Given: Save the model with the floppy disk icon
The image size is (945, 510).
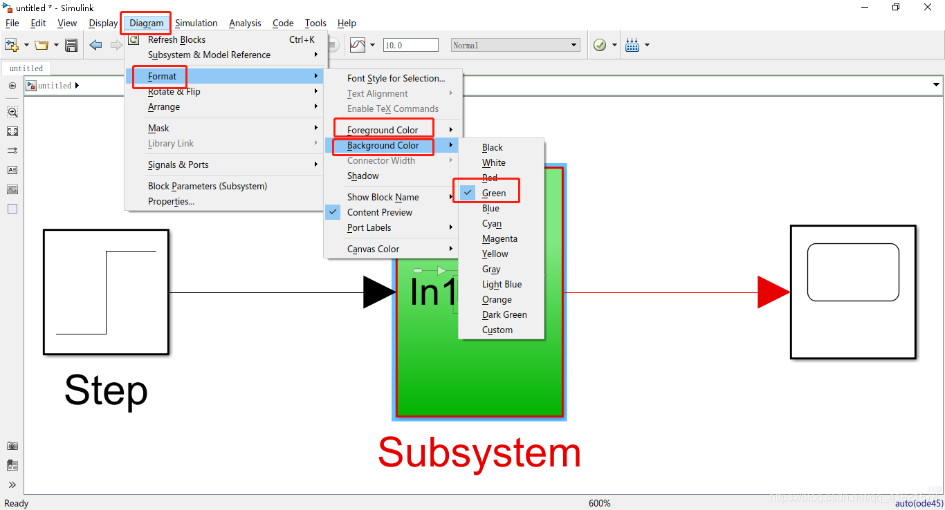Looking at the screenshot, I should coord(71,45).
